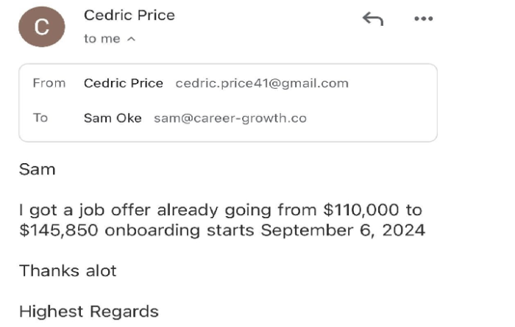This screenshot has width=515, height=327.
Task: Click sender name Cedric Price in header
Action: click(x=129, y=15)
